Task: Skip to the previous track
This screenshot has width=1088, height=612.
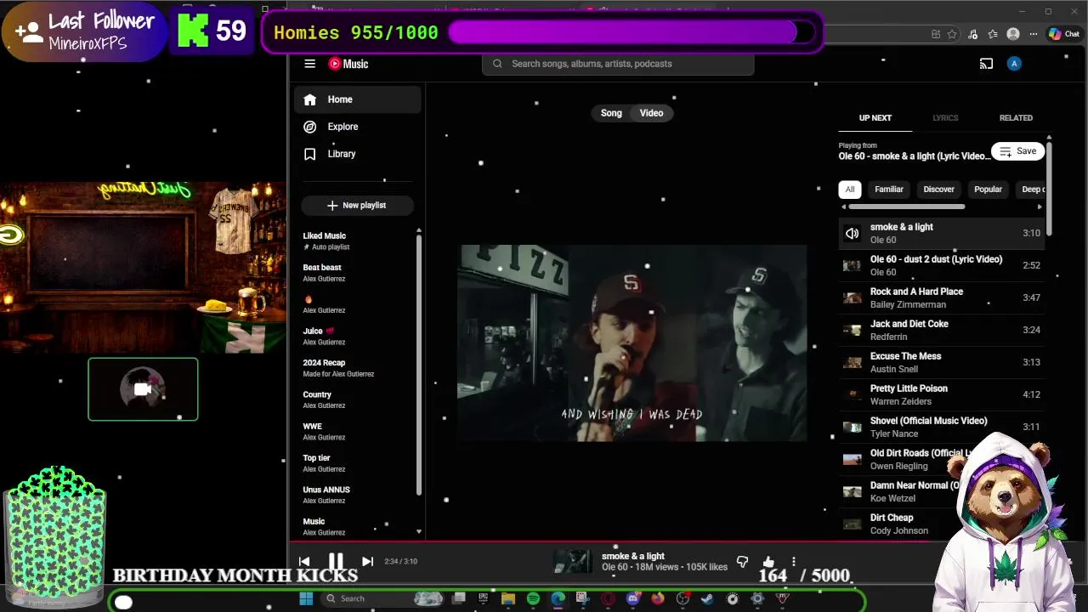Action: tap(304, 561)
